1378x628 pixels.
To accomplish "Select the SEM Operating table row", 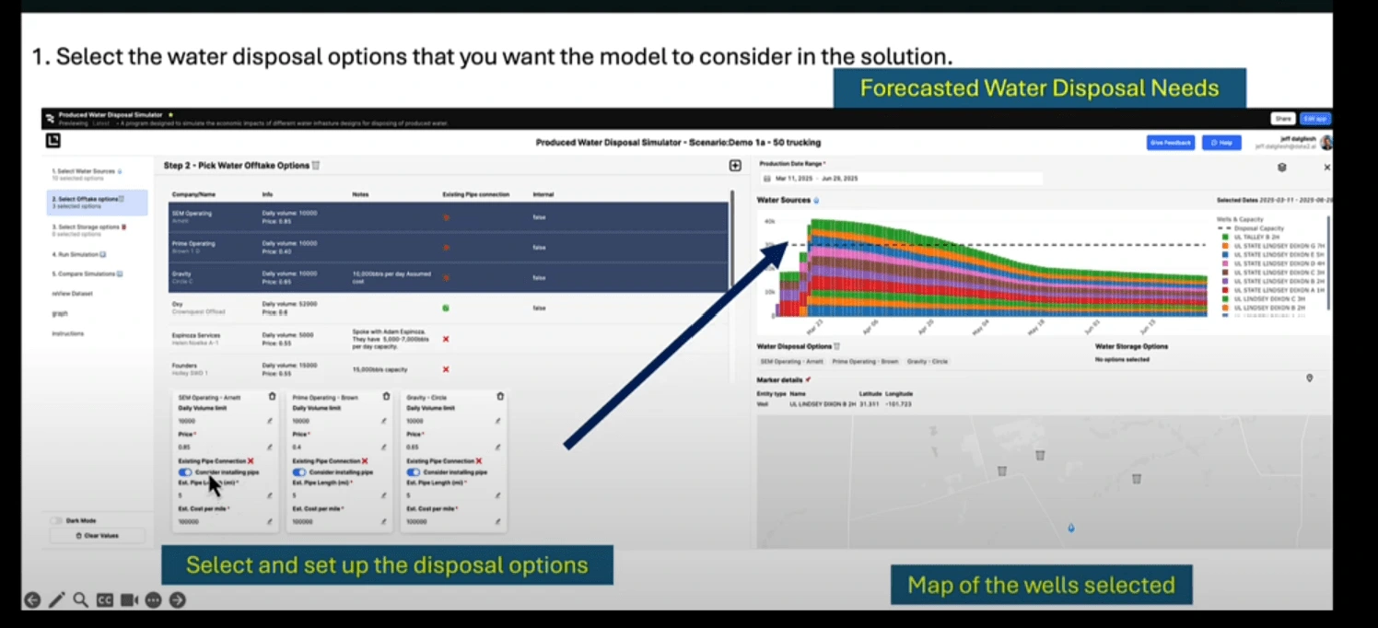I will coord(449,218).
